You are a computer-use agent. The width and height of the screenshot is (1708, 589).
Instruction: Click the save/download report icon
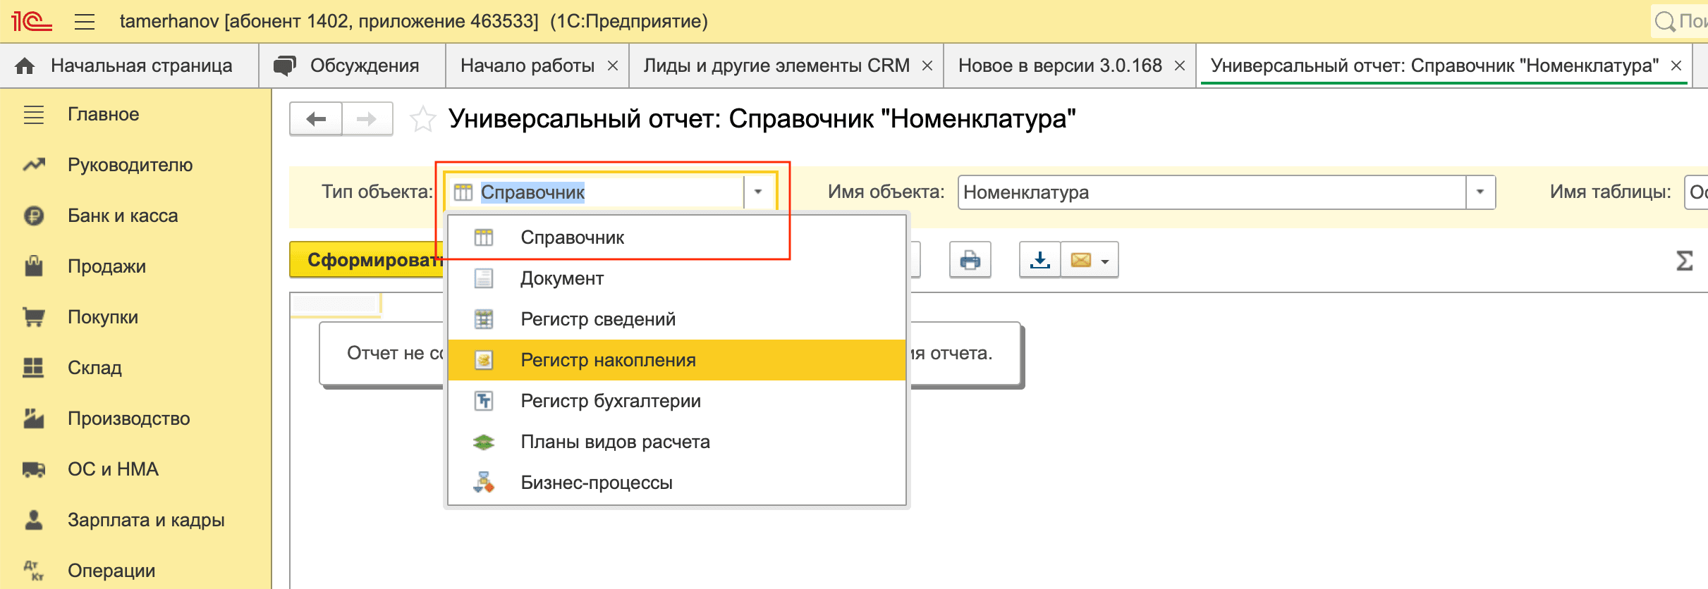pos(1039,260)
